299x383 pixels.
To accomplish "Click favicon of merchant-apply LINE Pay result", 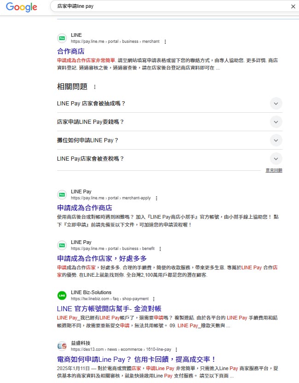I will pos(62,195).
